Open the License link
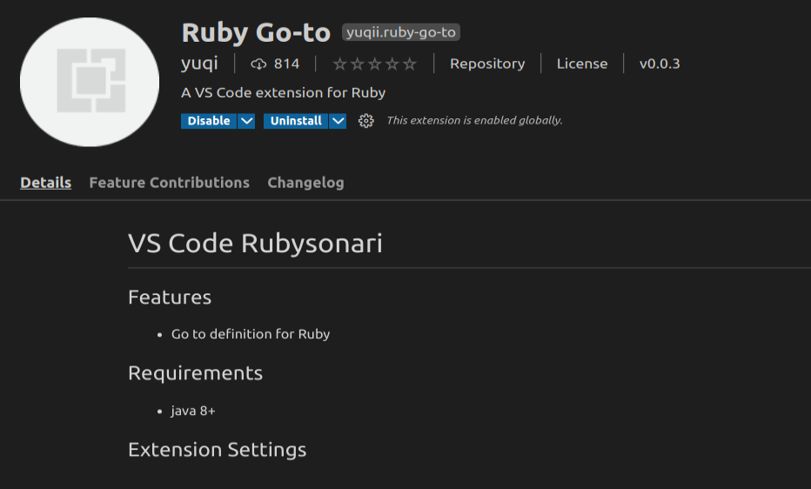Screen dimensions: 811x489 coord(582,64)
